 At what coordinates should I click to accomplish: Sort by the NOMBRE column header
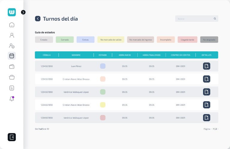pyautogui.click(x=76, y=55)
